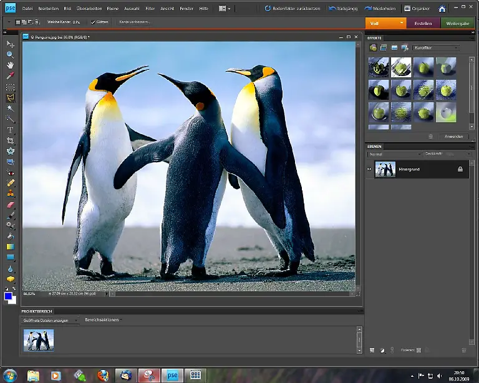Select the Rectangular Marquee tool

click(10, 87)
